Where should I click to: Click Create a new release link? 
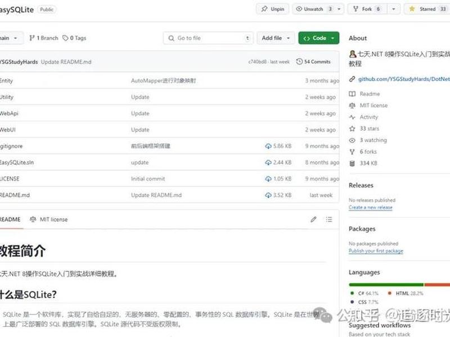click(x=371, y=207)
